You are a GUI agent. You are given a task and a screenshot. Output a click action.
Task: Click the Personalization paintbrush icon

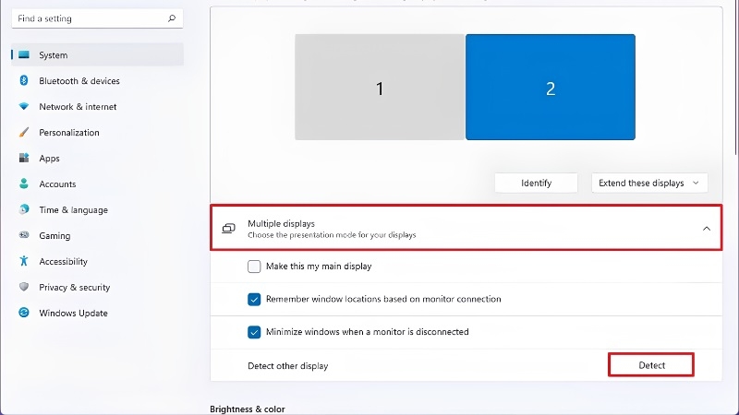click(x=24, y=132)
